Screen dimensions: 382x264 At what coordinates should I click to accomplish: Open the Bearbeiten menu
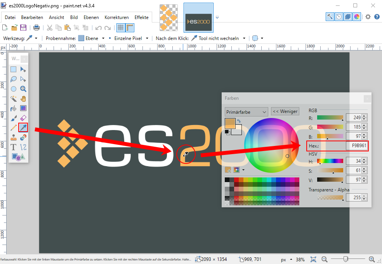[x=32, y=17]
